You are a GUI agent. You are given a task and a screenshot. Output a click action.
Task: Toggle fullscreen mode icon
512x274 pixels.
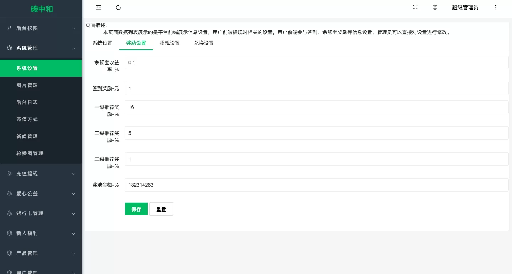tap(415, 7)
